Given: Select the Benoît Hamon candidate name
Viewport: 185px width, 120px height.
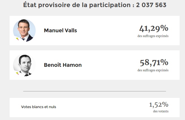Looking at the screenshot, I should pos(63,65).
